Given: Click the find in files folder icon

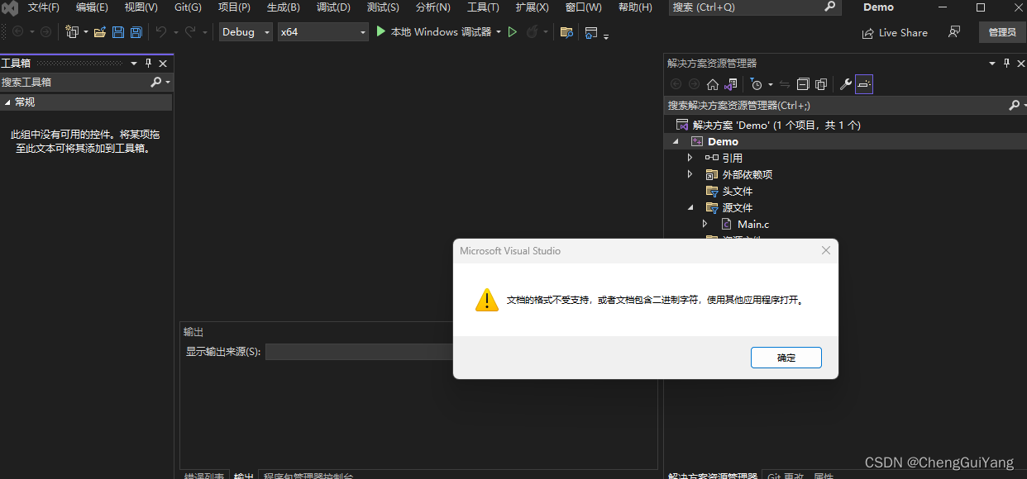Looking at the screenshot, I should pos(566,32).
